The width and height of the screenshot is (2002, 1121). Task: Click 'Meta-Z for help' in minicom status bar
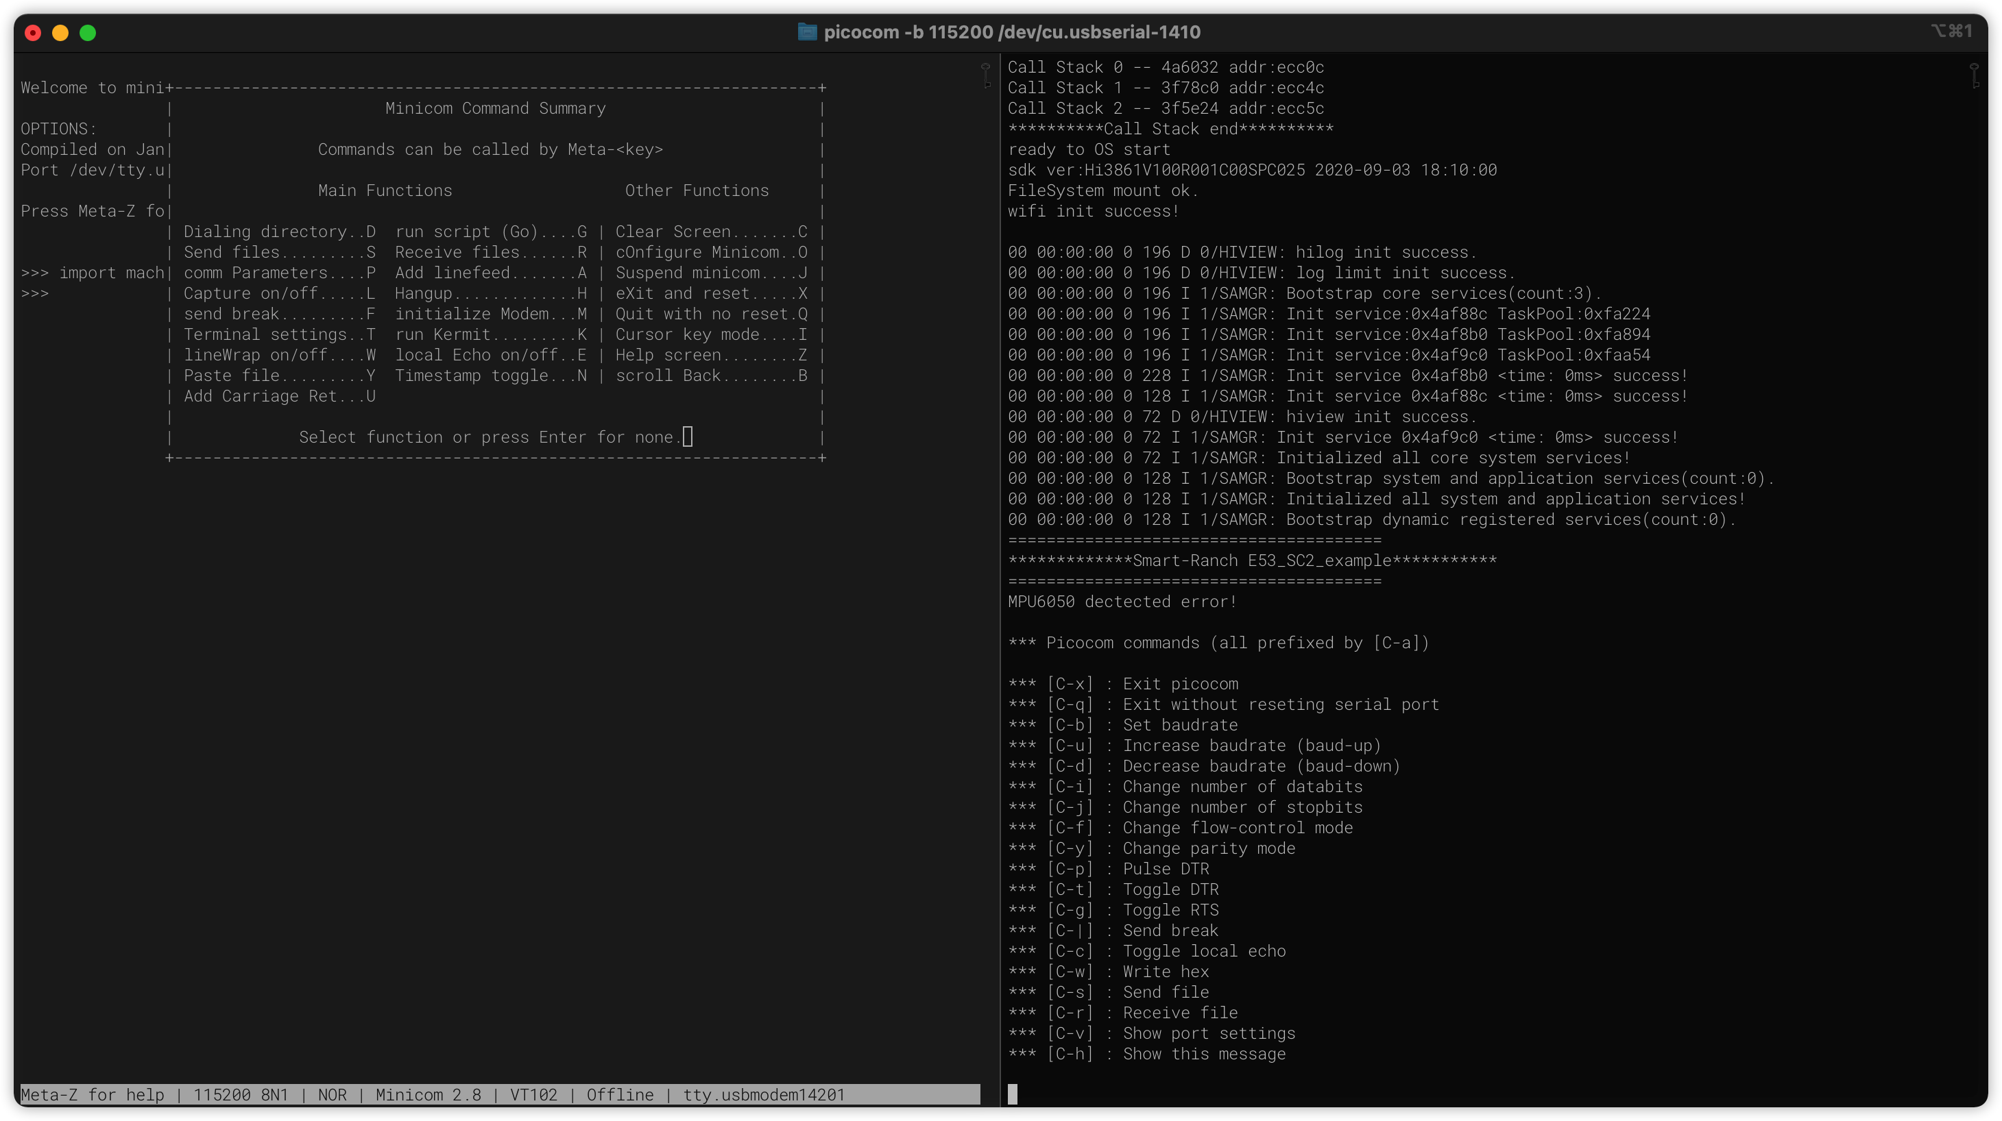pyautogui.click(x=93, y=1094)
